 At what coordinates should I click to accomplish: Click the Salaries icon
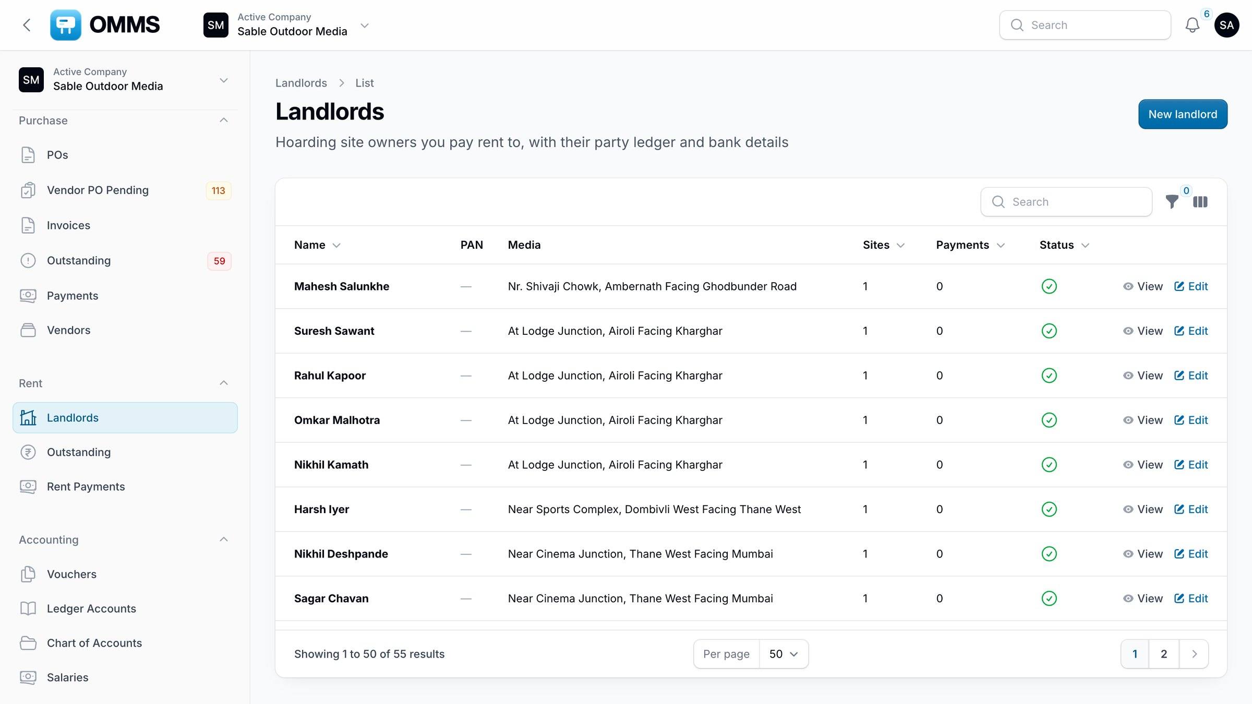click(28, 677)
